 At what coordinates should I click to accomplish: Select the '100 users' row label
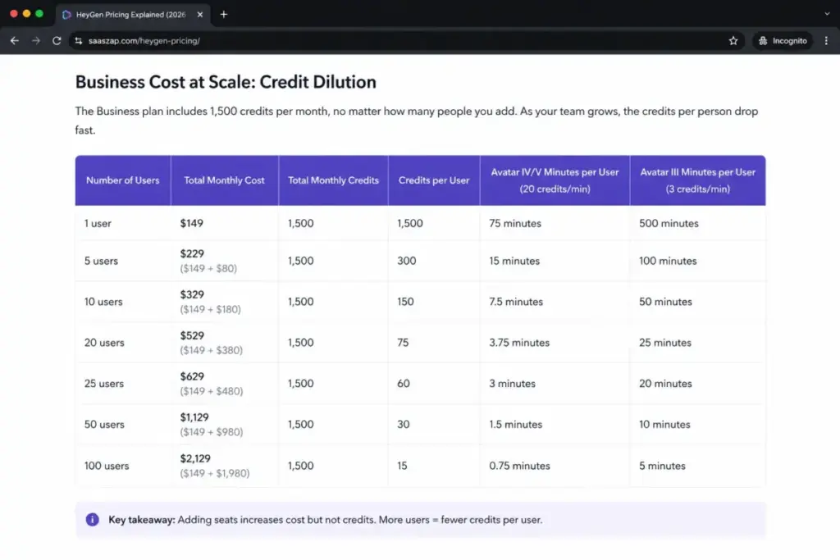click(x=107, y=466)
